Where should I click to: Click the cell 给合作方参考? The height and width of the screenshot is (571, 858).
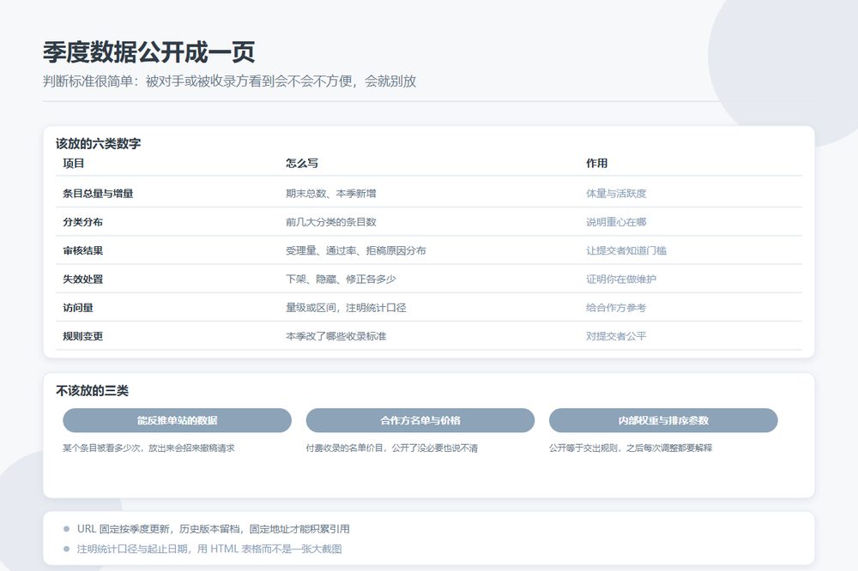[x=616, y=308]
